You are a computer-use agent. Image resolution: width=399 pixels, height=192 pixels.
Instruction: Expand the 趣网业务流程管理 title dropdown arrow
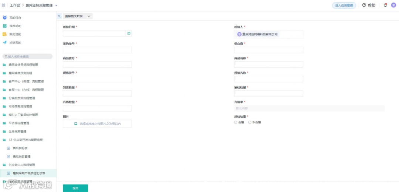(x=56, y=5)
